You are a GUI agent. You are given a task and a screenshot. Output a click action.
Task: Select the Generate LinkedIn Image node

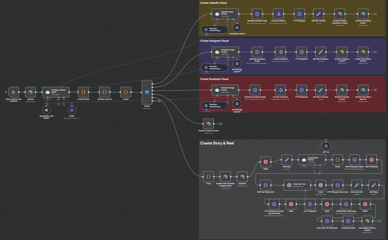tap(257, 13)
